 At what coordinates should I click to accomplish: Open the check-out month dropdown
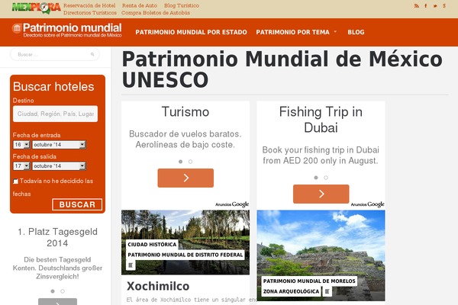click(59, 166)
